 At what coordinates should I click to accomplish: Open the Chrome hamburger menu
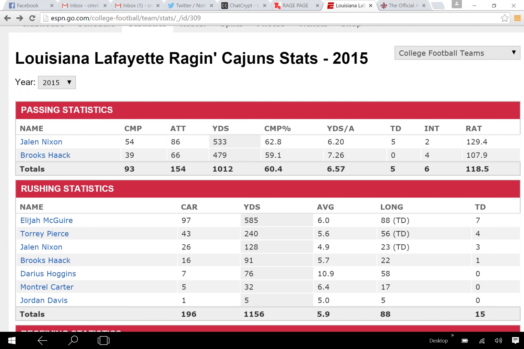point(517,18)
